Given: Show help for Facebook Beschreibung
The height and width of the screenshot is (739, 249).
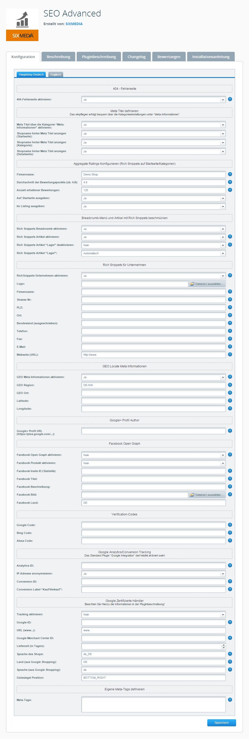Looking at the screenshot, I should [x=230, y=486].
